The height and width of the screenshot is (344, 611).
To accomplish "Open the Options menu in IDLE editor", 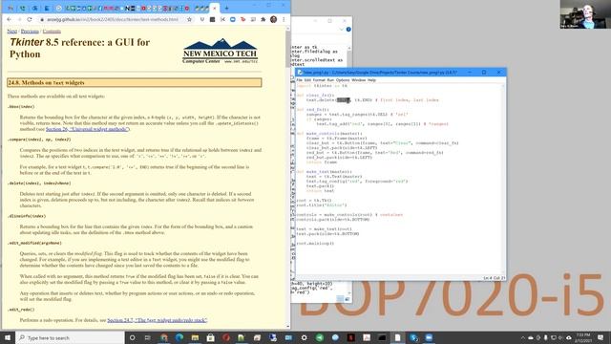I will [343, 80].
